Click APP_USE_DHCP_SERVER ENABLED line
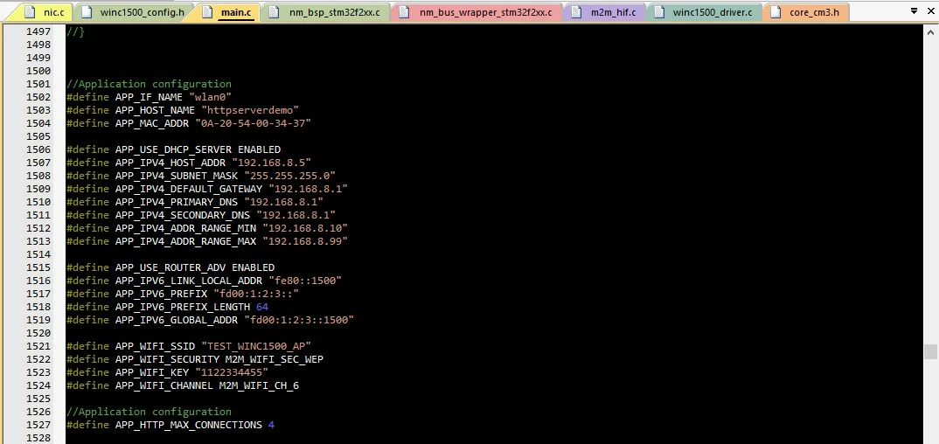939x444 pixels. (174, 149)
